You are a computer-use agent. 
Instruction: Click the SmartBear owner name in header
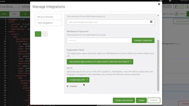click(8, 6)
